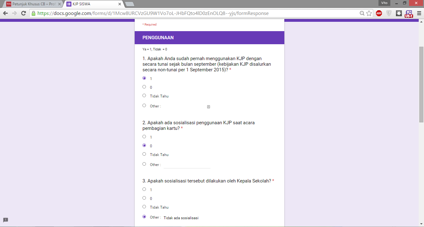
Task: Click the URL address bar
Action: pos(196,13)
